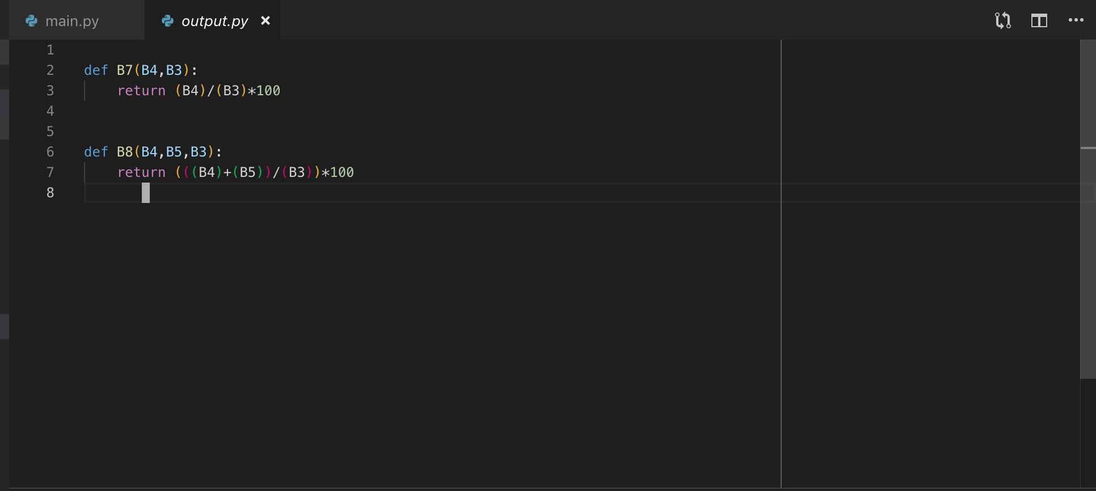The height and width of the screenshot is (491, 1096).
Task: Select the output.py tab
Action: 214,21
